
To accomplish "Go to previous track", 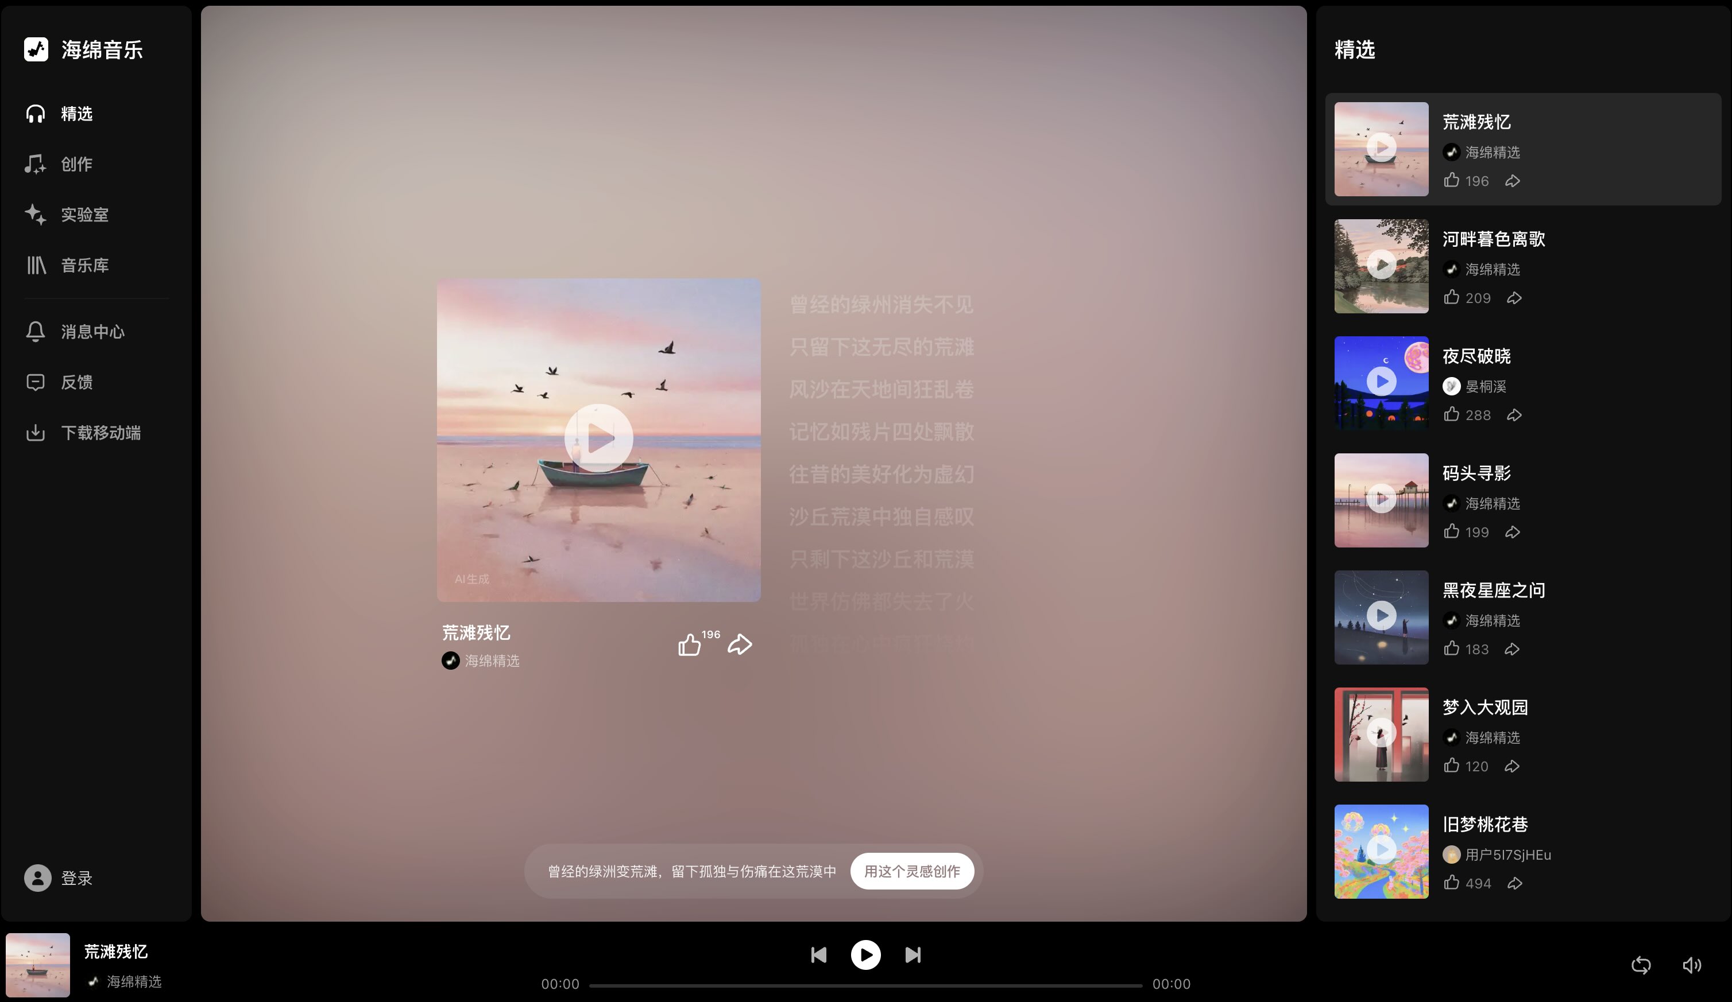I will click(818, 954).
